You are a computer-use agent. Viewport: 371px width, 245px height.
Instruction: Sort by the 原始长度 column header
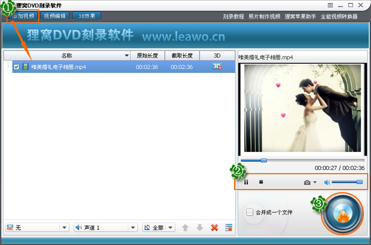pyautogui.click(x=147, y=56)
